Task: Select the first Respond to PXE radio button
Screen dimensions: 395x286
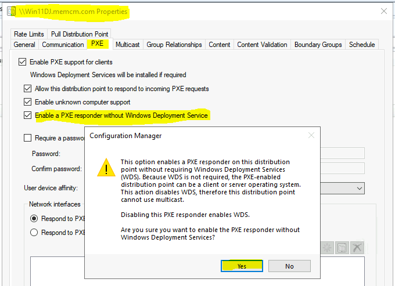Action: pos(34,218)
